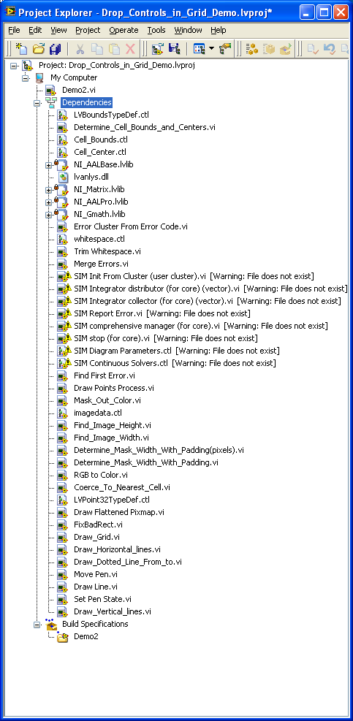Click the New Project toolbar icon
Image resolution: width=353 pixels, height=721 pixels.
tap(22, 49)
